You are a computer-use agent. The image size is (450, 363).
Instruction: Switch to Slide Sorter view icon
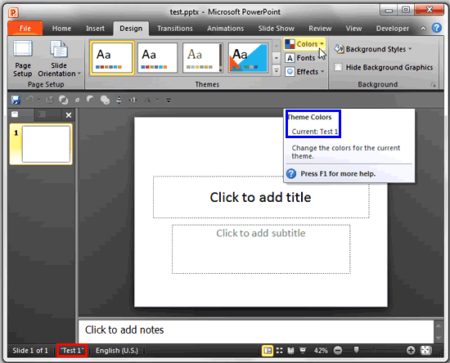pyautogui.click(x=279, y=351)
